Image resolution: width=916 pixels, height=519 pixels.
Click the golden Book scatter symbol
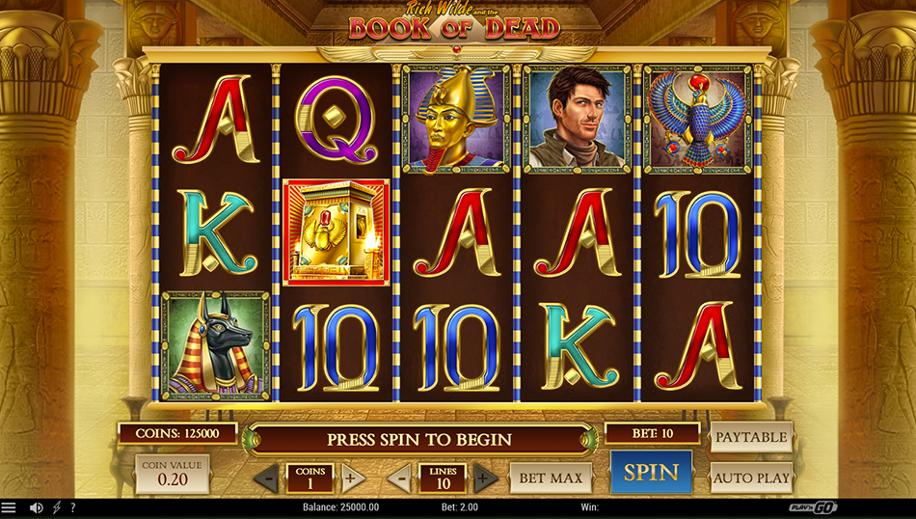pyautogui.click(x=336, y=232)
